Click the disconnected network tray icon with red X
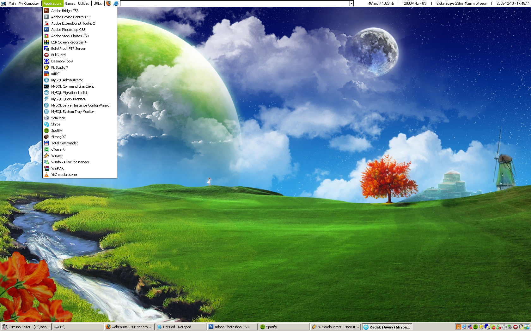This screenshot has width=531, height=331. tap(470, 327)
